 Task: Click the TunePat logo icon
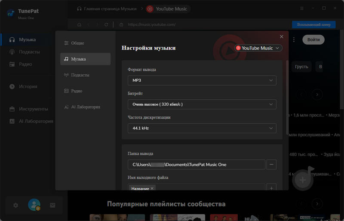(10, 13)
